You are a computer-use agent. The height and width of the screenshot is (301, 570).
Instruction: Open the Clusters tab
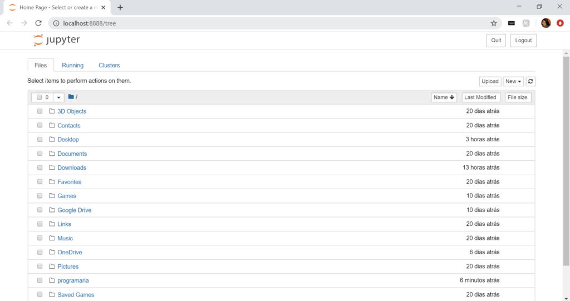click(109, 65)
